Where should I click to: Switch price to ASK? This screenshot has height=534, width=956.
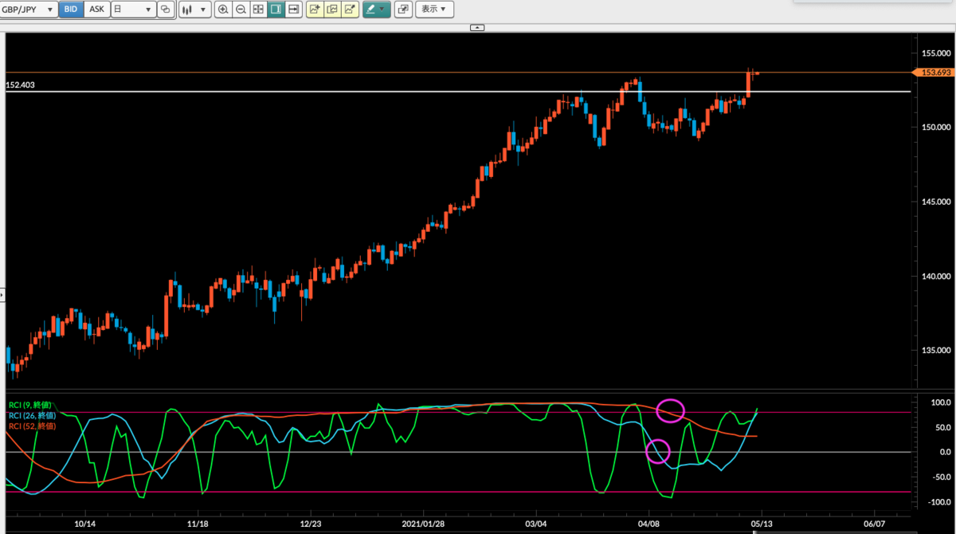[96, 10]
